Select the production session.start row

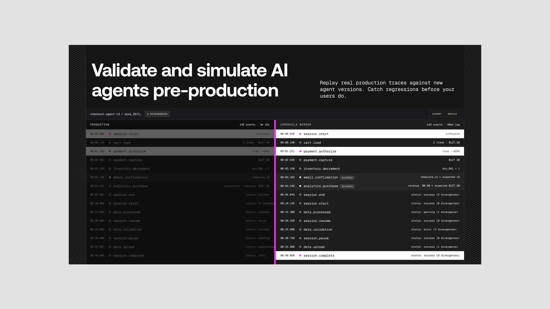(180, 134)
